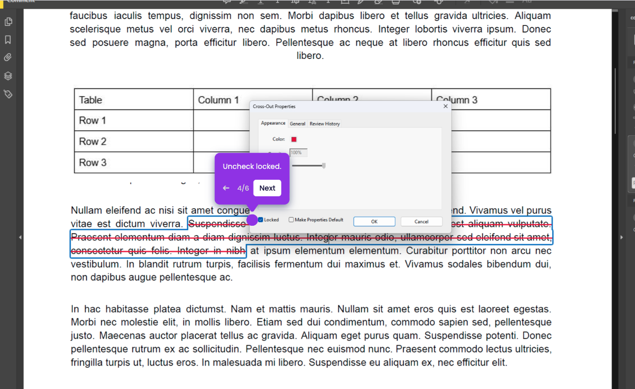Close the Cross-Out Properties dialog
Viewport: 635px width, 389px height.
pyautogui.click(x=446, y=106)
